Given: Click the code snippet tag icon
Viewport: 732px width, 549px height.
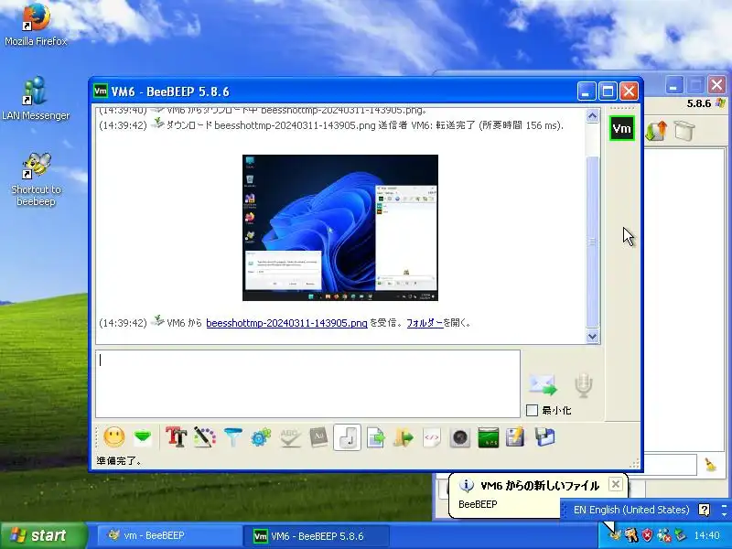Looking at the screenshot, I should (x=431, y=438).
